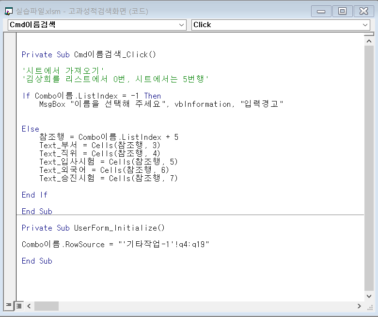
Task: Click the 'Text_외국어 = Cells(참조행, 6)' line
Action: pyautogui.click(x=104, y=170)
